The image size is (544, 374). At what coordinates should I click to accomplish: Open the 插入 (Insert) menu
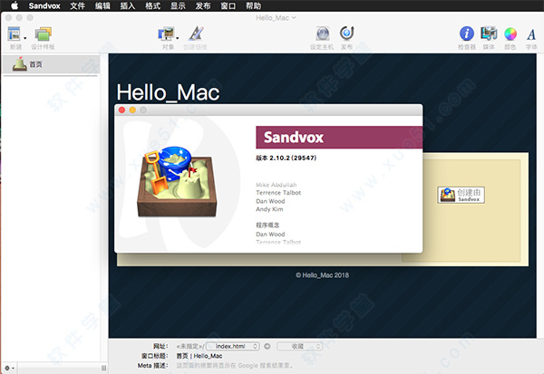click(x=128, y=6)
